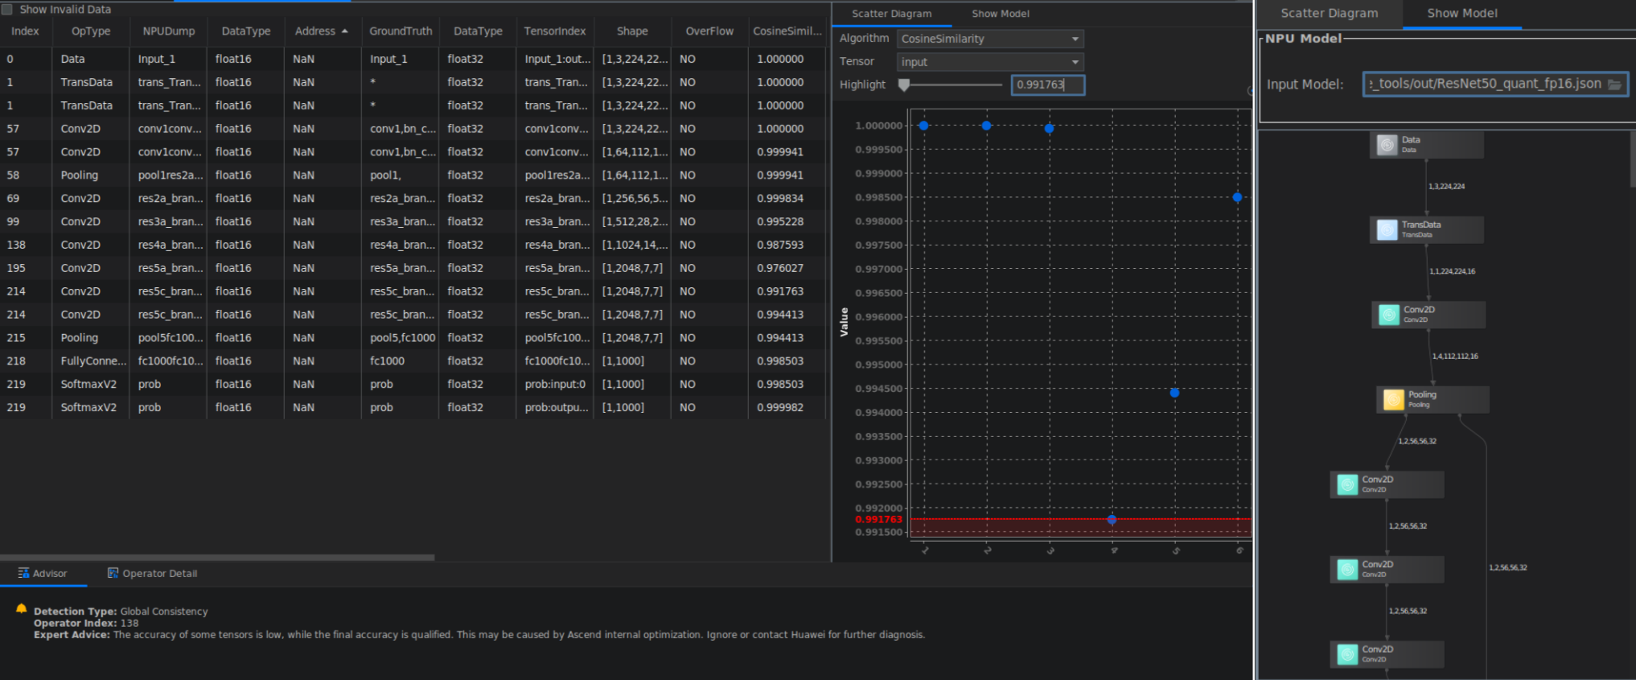The height and width of the screenshot is (680, 1636).
Task: Select the cell showing 0.999834
Action: point(787,198)
